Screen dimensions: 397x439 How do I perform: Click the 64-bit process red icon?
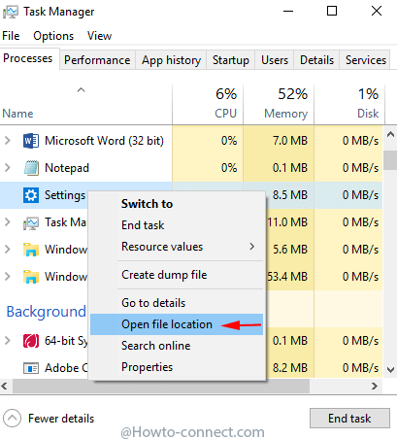click(x=31, y=341)
